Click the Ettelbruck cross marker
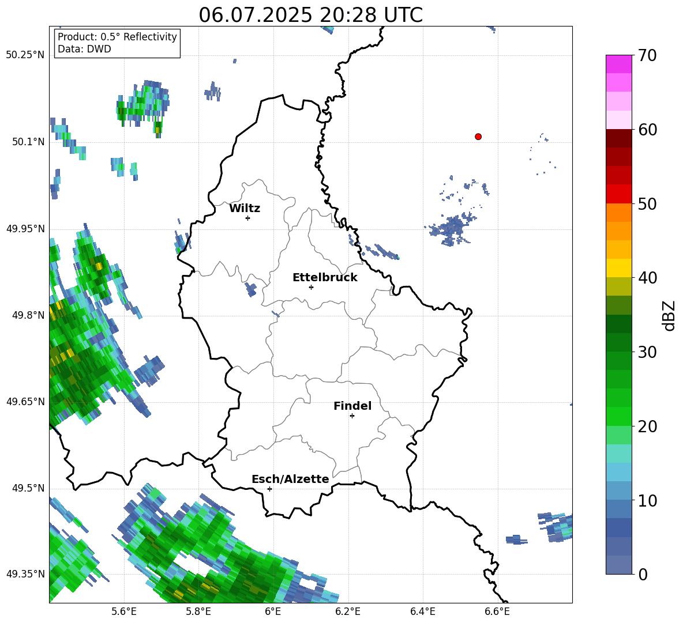Viewport: 683px width, 623px height. (311, 287)
